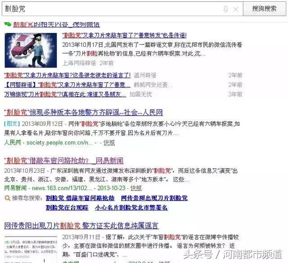Screen dimensions: 288x263
Task: Open the "善意转发"也是传谣 article link
Action: click(x=124, y=35)
